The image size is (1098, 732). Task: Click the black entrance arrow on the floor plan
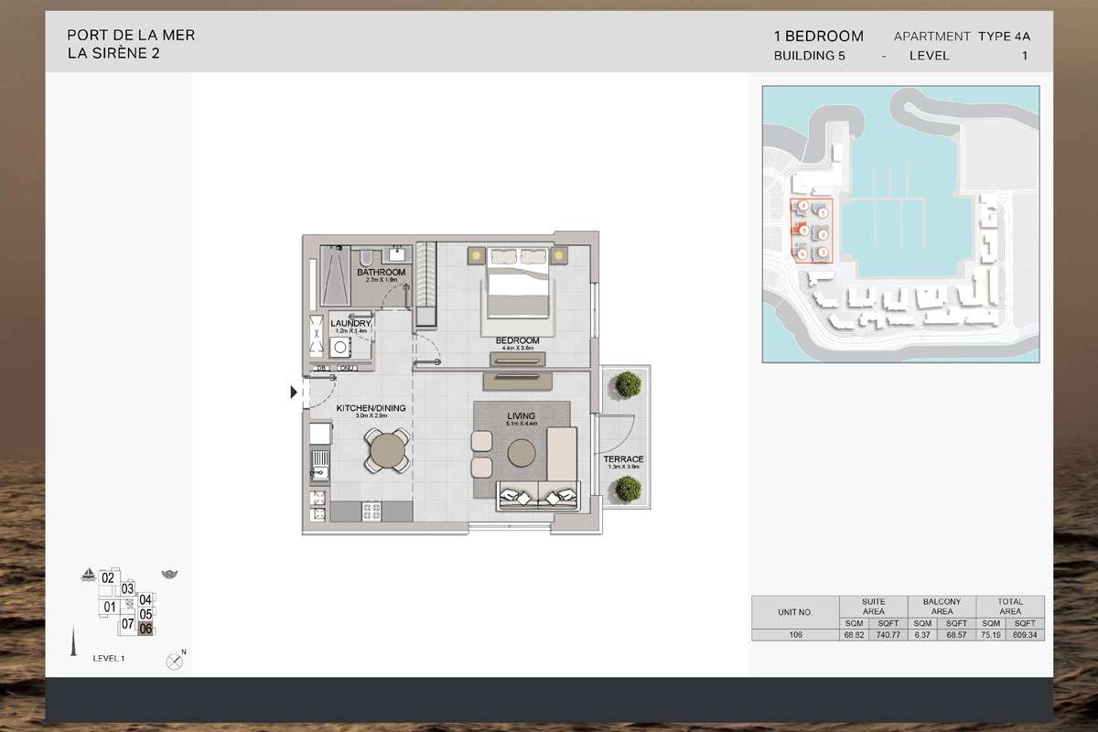click(295, 393)
